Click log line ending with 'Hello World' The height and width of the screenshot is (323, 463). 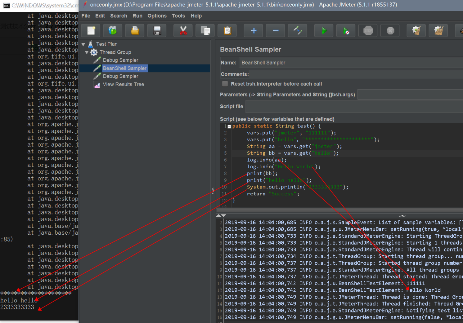coord(333,290)
